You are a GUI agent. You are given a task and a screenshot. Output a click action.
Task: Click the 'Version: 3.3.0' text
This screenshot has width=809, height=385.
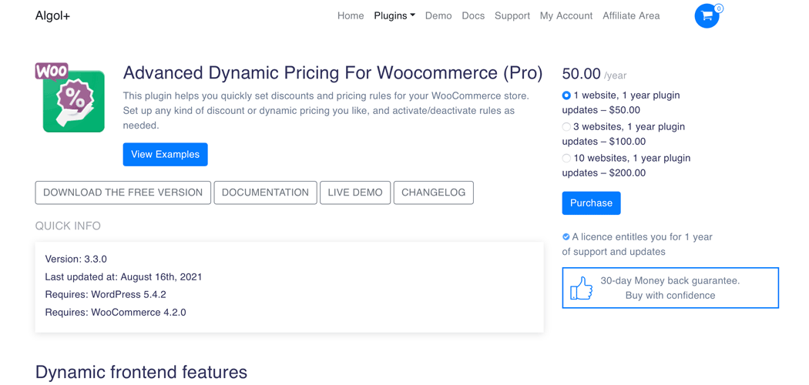coord(76,259)
